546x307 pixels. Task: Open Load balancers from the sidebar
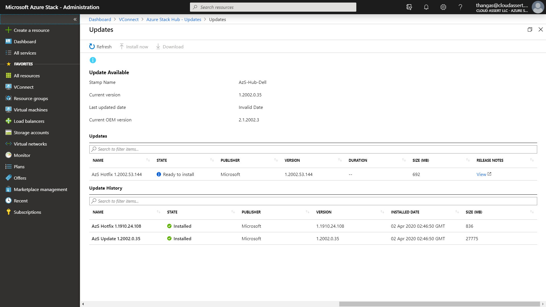(29, 121)
